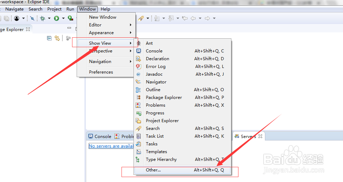Click the Forward navigation arrow icon
This screenshot has height=182, width=343.
(x=207, y=18)
